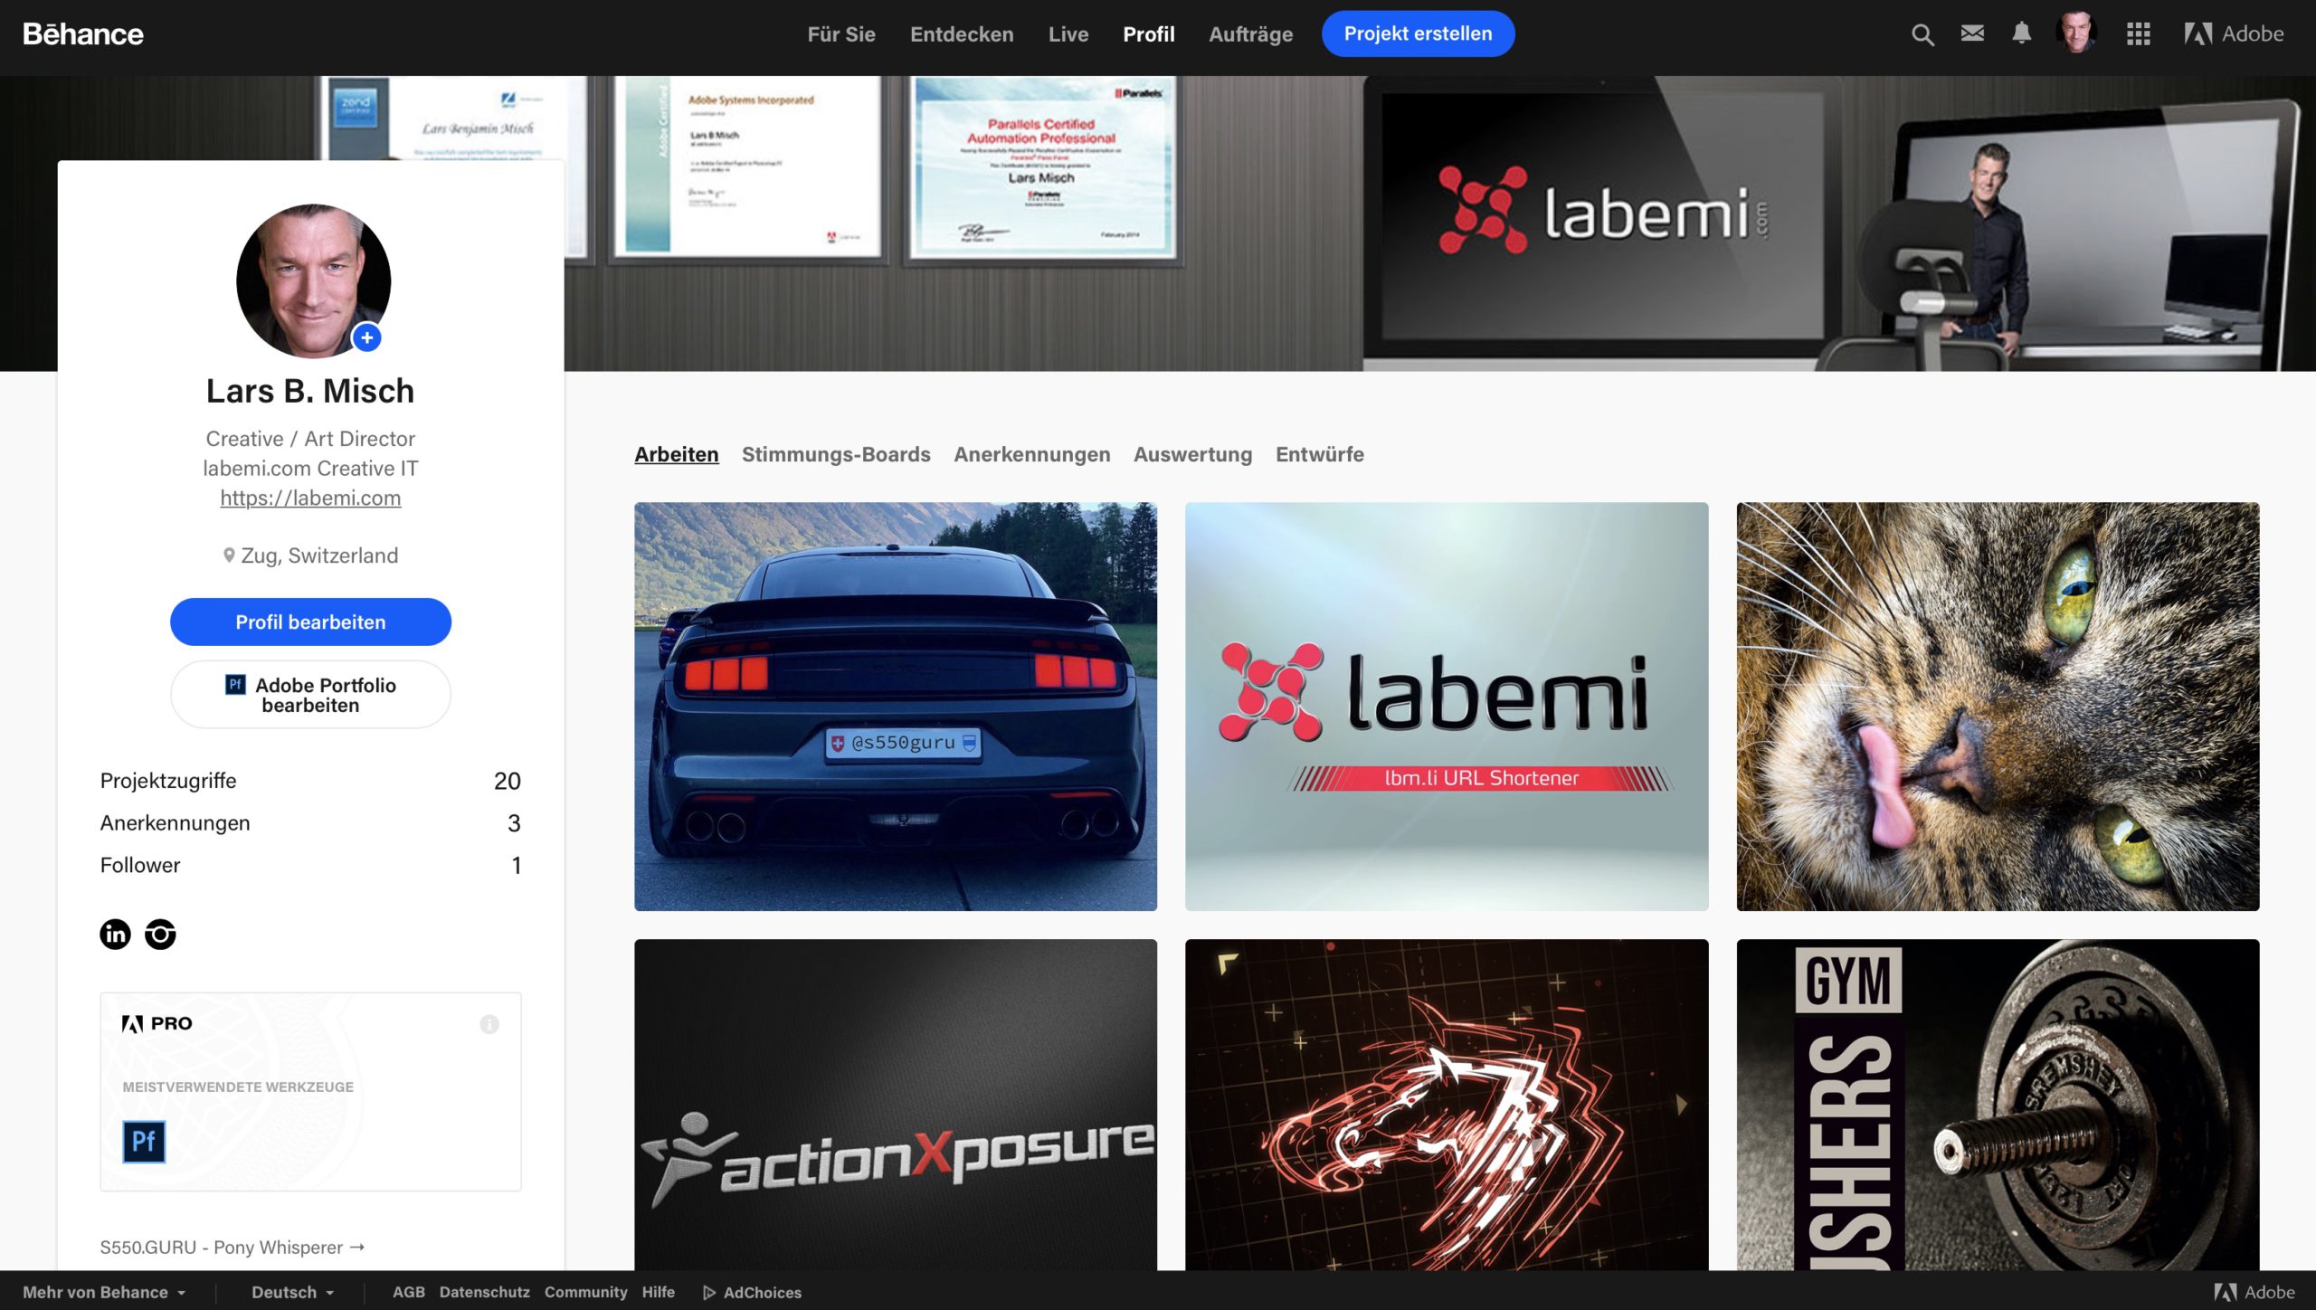Open the https://labemi.com link
The image size is (2316, 1310).
(x=310, y=498)
